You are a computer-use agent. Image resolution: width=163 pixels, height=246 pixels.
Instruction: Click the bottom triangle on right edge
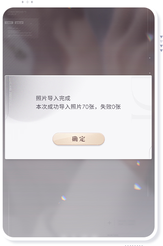[x=161, y=50]
